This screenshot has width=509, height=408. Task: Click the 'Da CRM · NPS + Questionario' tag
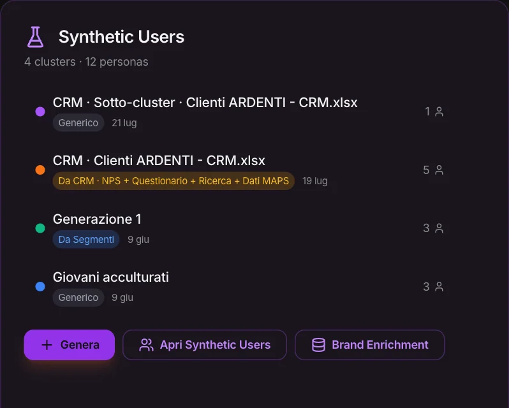tap(173, 180)
